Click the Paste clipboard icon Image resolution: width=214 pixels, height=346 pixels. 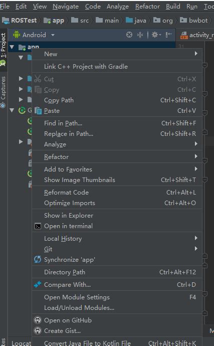pyautogui.click(x=38, y=110)
